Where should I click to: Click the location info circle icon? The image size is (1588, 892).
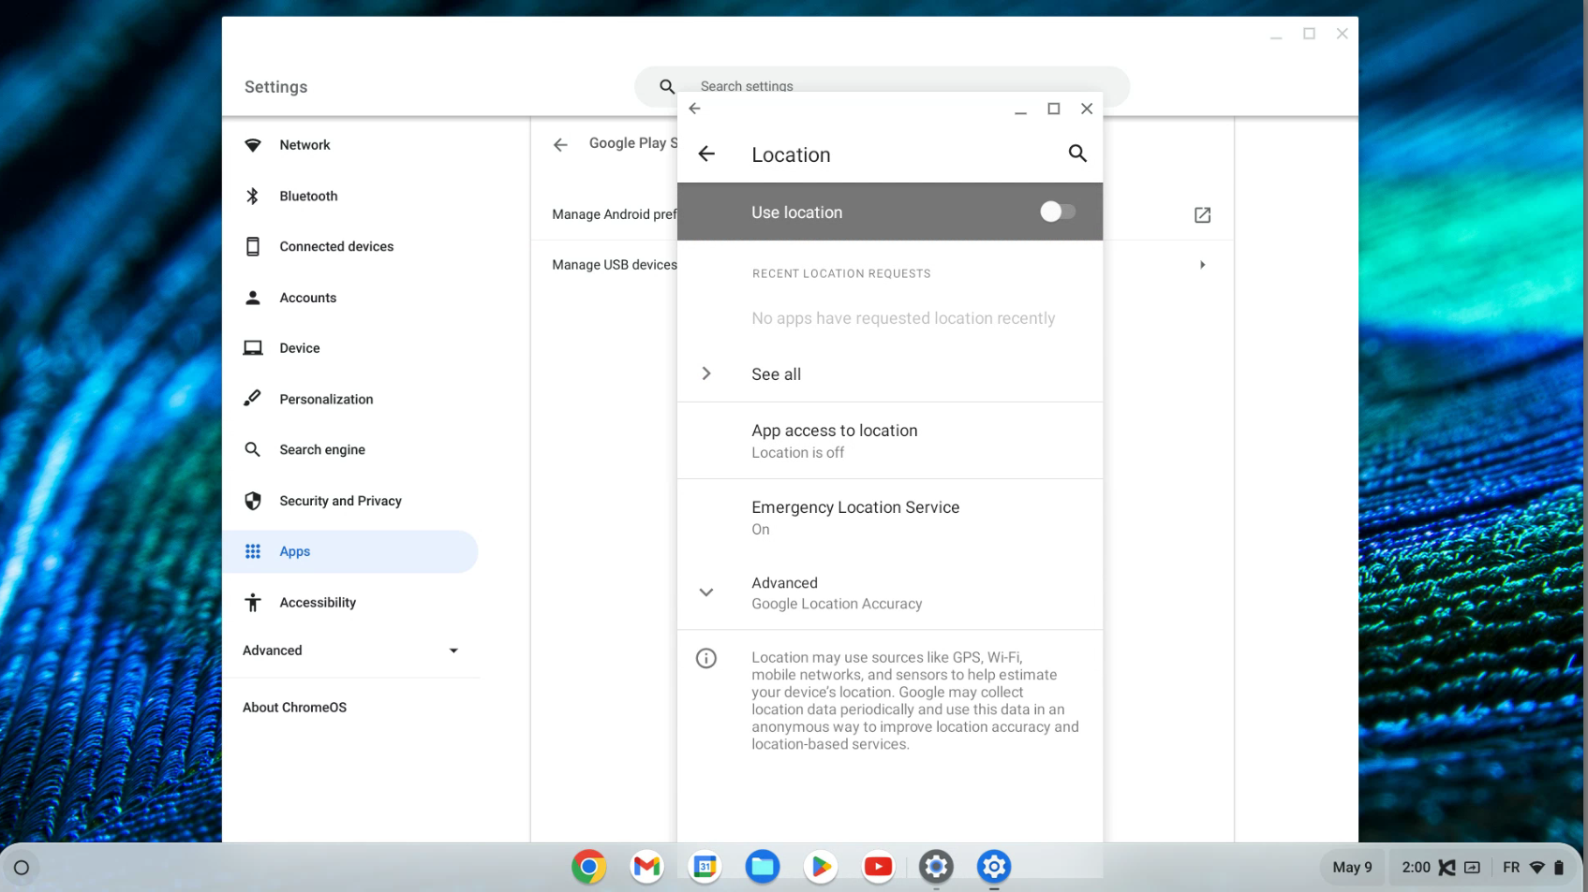[706, 658]
